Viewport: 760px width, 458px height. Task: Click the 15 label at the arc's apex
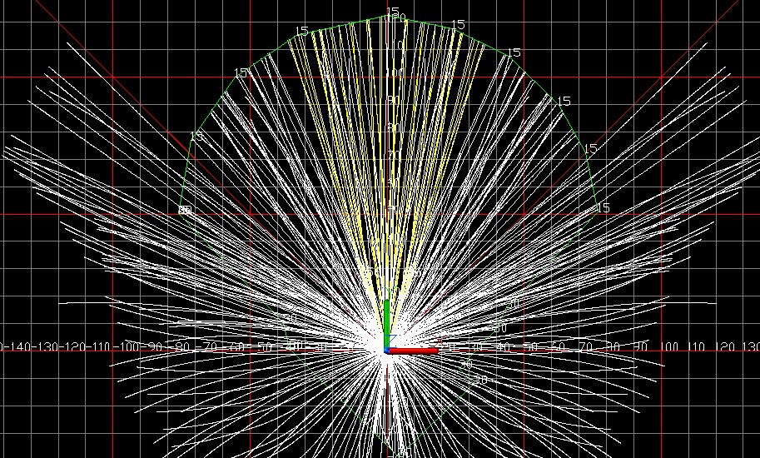tap(392, 12)
